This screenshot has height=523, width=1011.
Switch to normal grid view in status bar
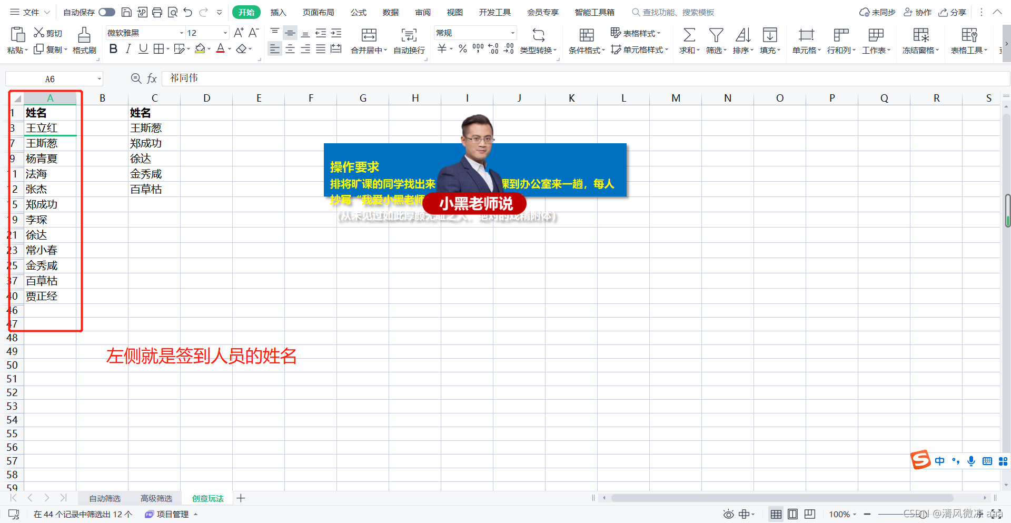(776, 514)
